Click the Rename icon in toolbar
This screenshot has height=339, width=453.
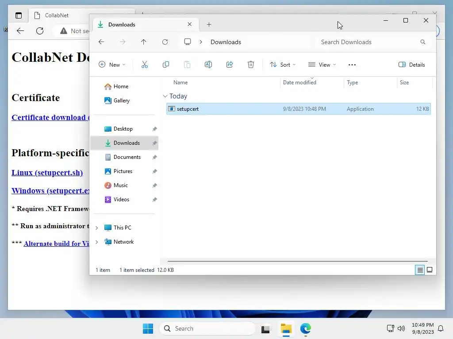pyautogui.click(x=208, y=64)
